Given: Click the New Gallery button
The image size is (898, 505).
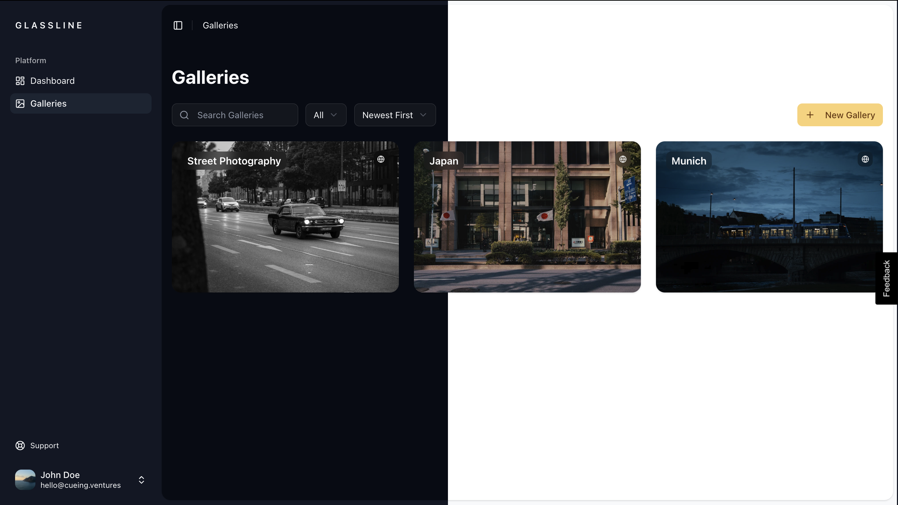Looking at the screenshot, I should click(x=840, y=115).
